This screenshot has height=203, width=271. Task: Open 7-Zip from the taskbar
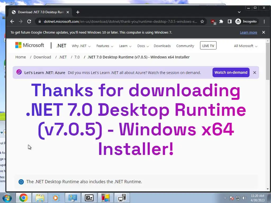pos(89,198)
